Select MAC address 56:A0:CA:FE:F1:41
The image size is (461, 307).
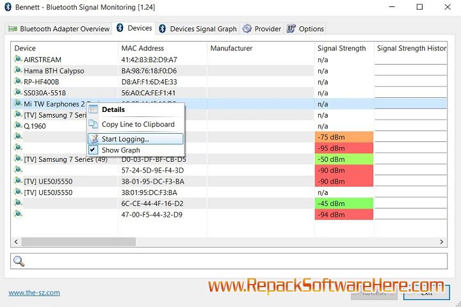(x=148, y=93)
